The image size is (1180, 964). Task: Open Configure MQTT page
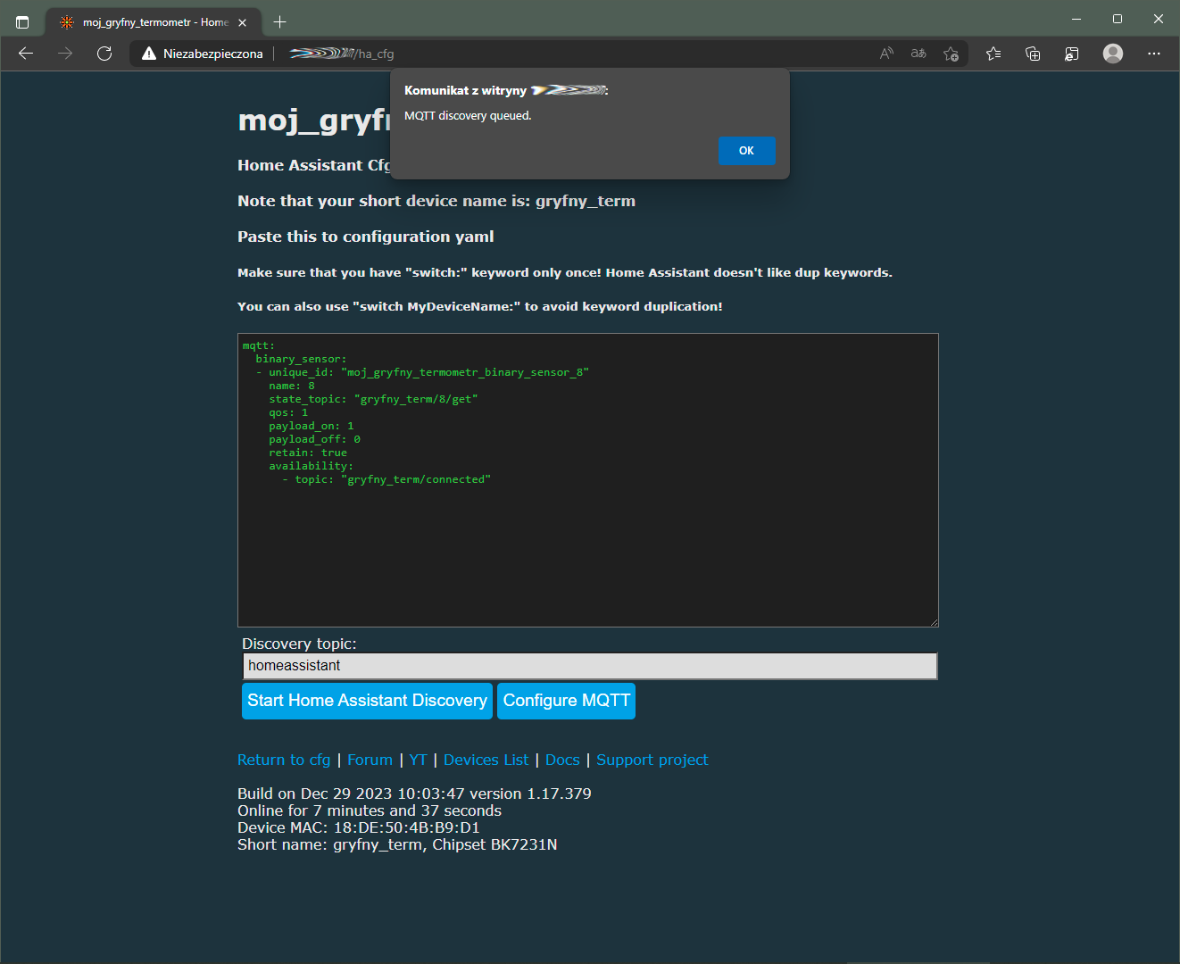566,701
